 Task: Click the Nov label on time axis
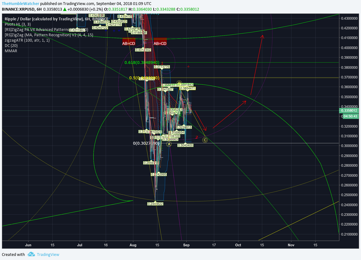[x=291, y=245]
